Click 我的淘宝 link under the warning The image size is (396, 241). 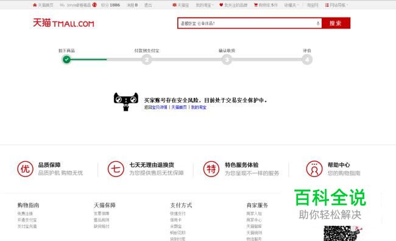tap(199, 107)
